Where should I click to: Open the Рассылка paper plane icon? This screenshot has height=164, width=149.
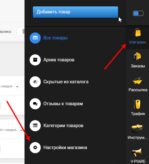pos(137,81)
